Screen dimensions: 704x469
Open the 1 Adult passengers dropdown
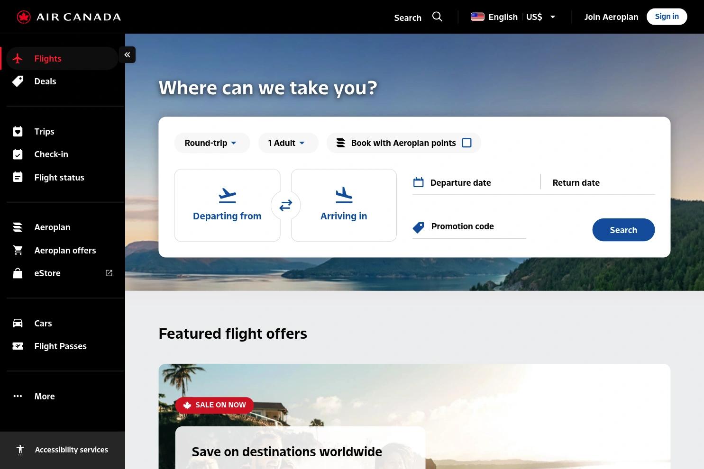[x=288, y=143]
